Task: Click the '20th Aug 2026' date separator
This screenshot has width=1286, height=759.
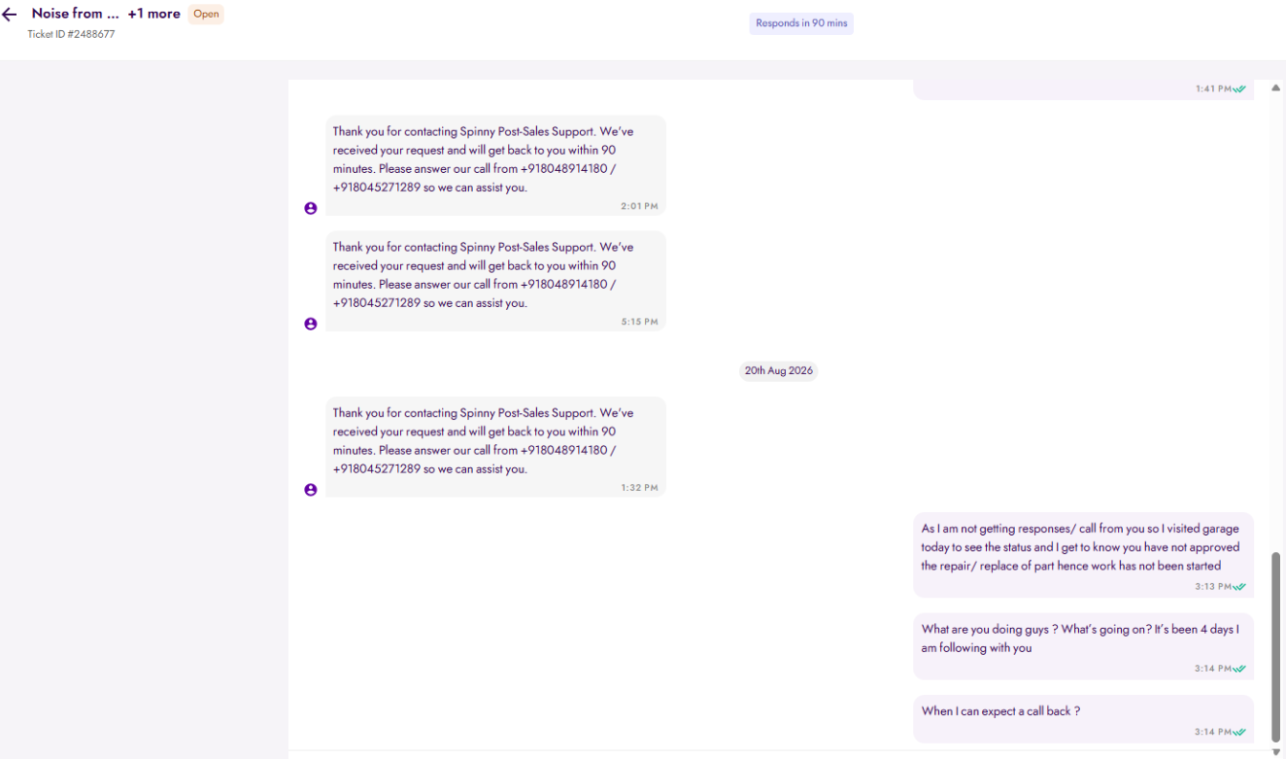Action: pyautogui.click(x=778, y=370)
